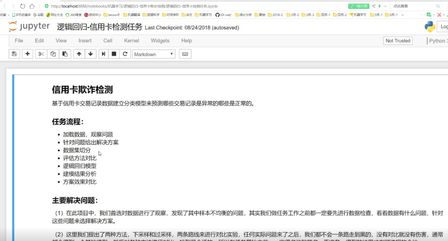Click the Jupyter logo link

pyautogui.click(x=29, y=27)
